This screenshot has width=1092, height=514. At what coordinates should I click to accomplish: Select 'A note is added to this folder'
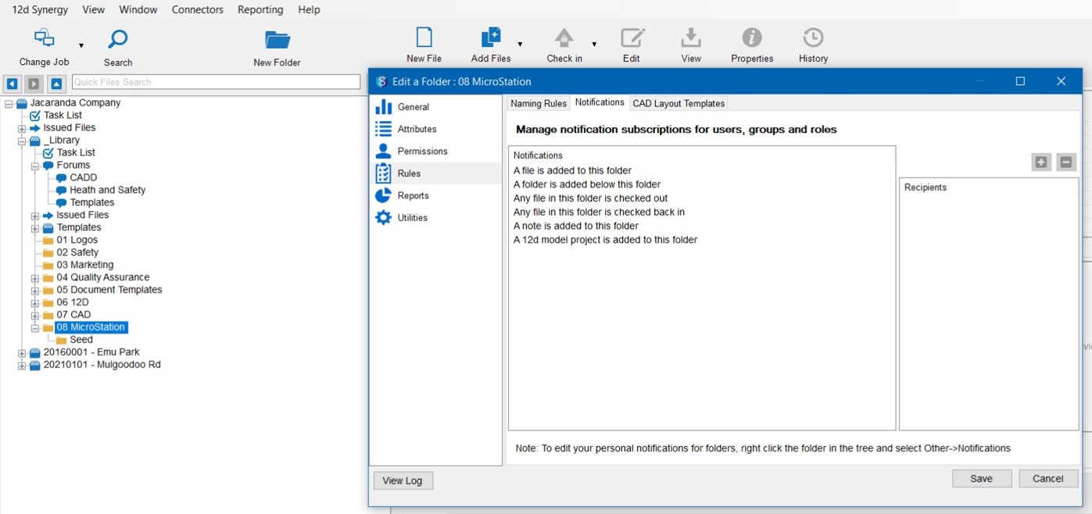point(575,226)
